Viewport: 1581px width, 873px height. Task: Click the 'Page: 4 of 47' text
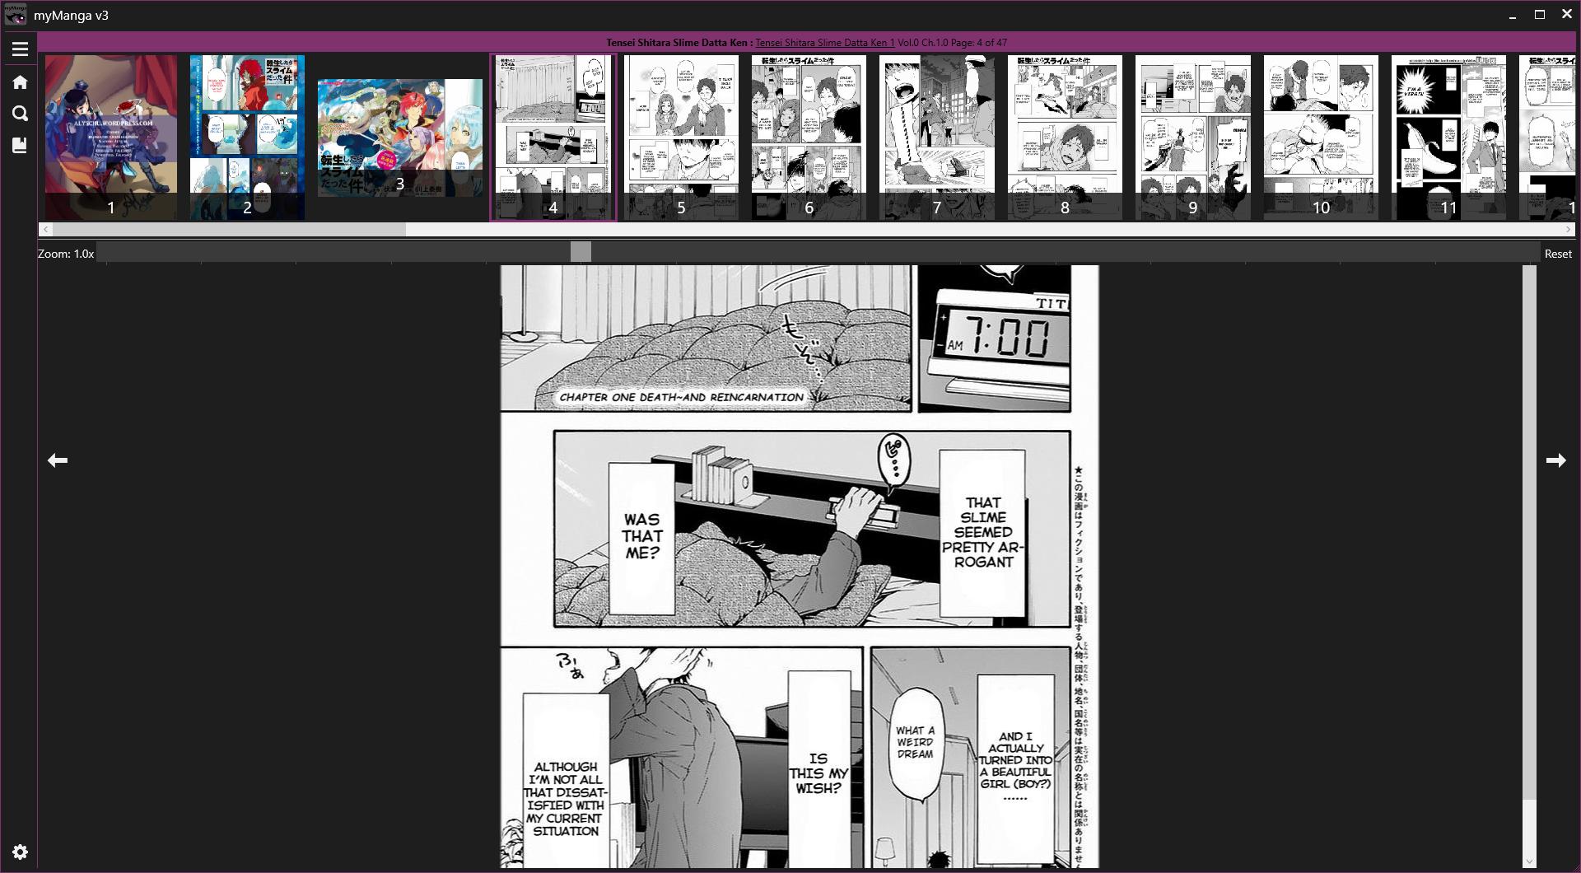[x=979, y=43]
